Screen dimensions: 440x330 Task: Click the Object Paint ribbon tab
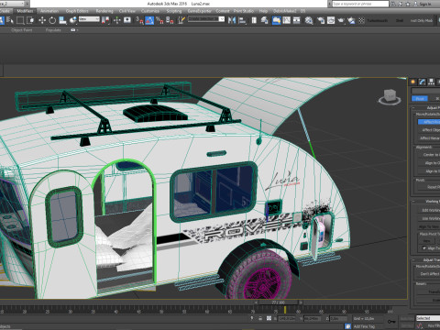click(22, 30)
